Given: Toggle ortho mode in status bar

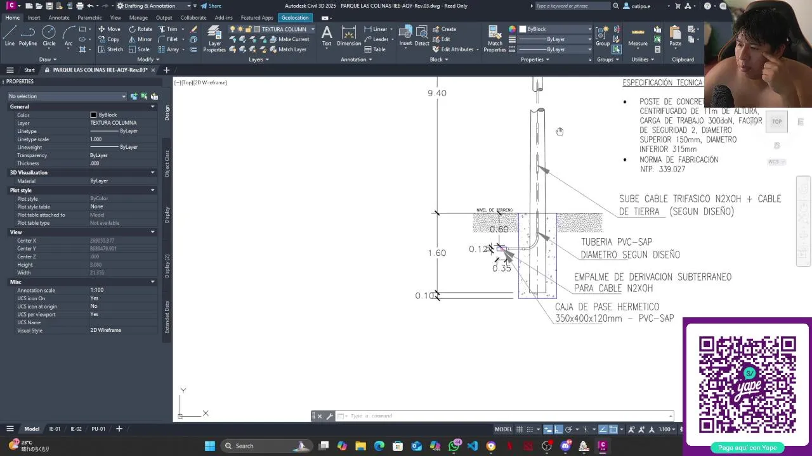Looking at the screenshot, I should [x=558, y=429].
